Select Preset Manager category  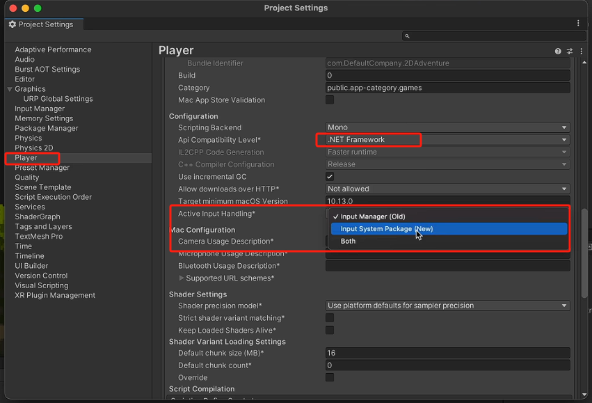(42, 167)
